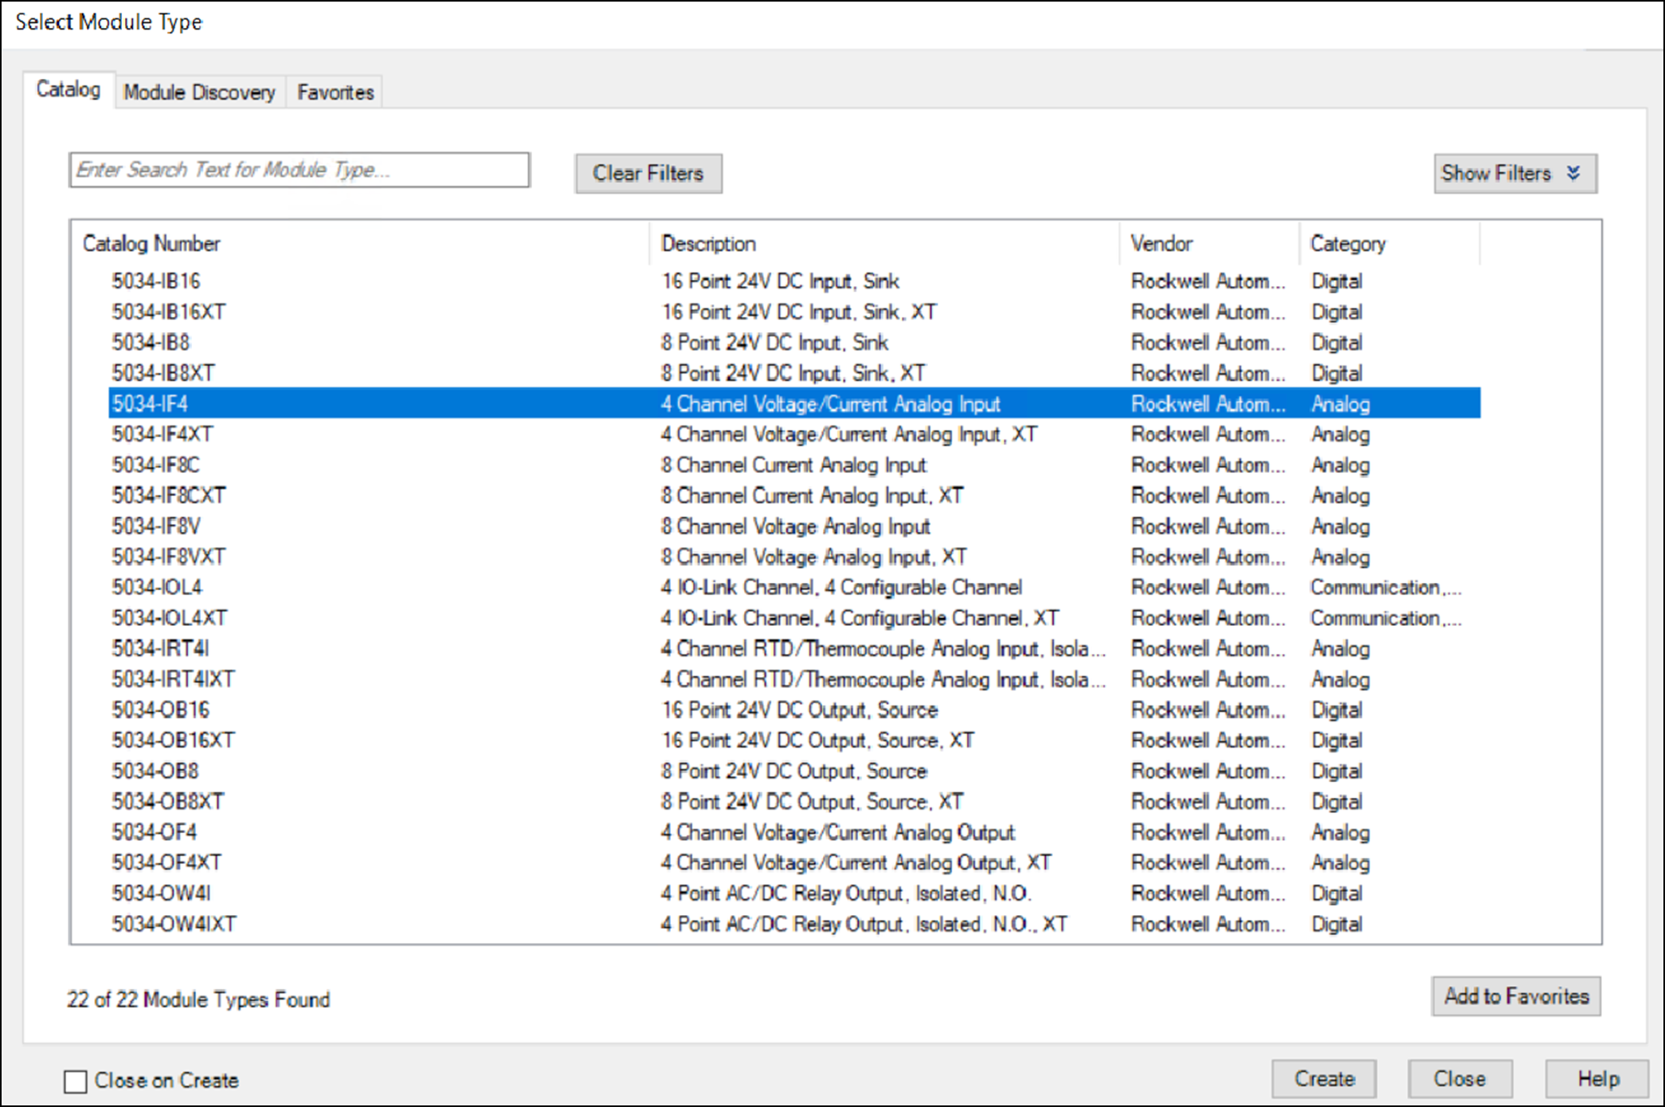The height and width of the screenshot is (1107, 1665).
Task: Select the Catalog tab
Action: (69, 89)
